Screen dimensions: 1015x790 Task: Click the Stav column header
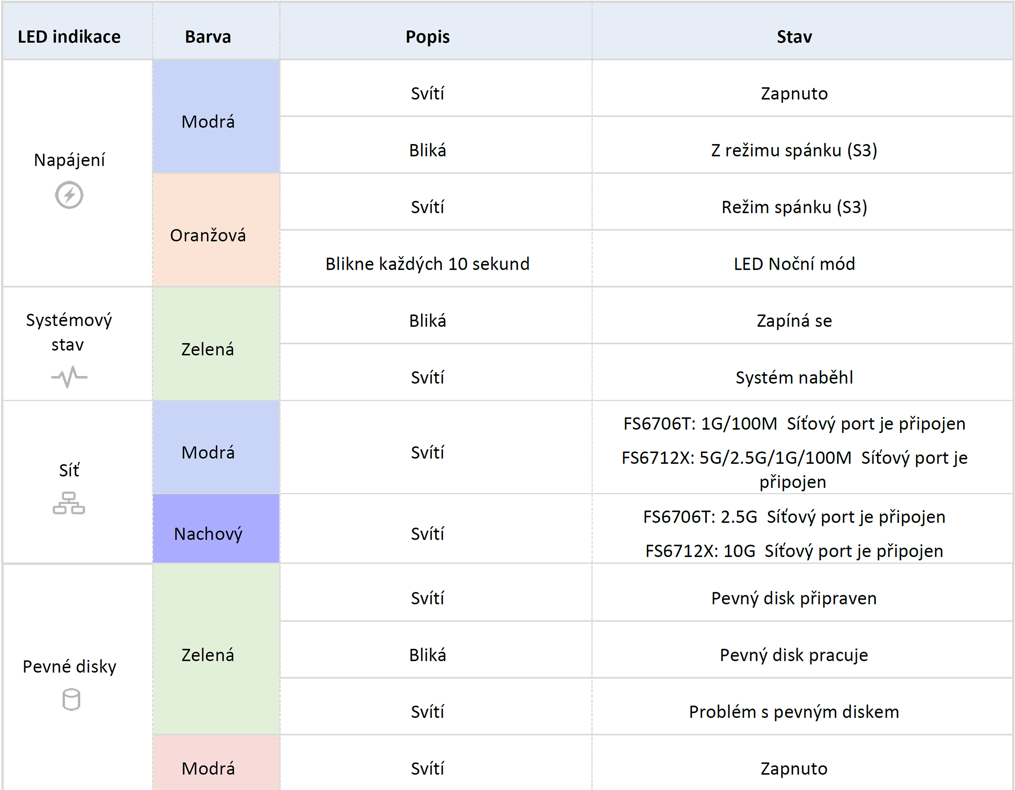click(794, 37)
